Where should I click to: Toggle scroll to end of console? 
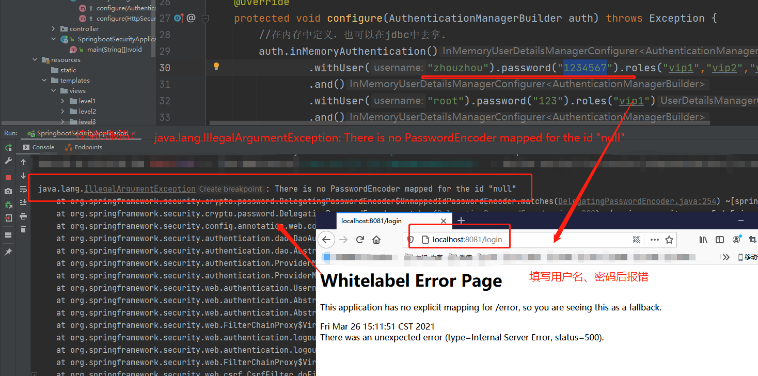pos(23,202)
